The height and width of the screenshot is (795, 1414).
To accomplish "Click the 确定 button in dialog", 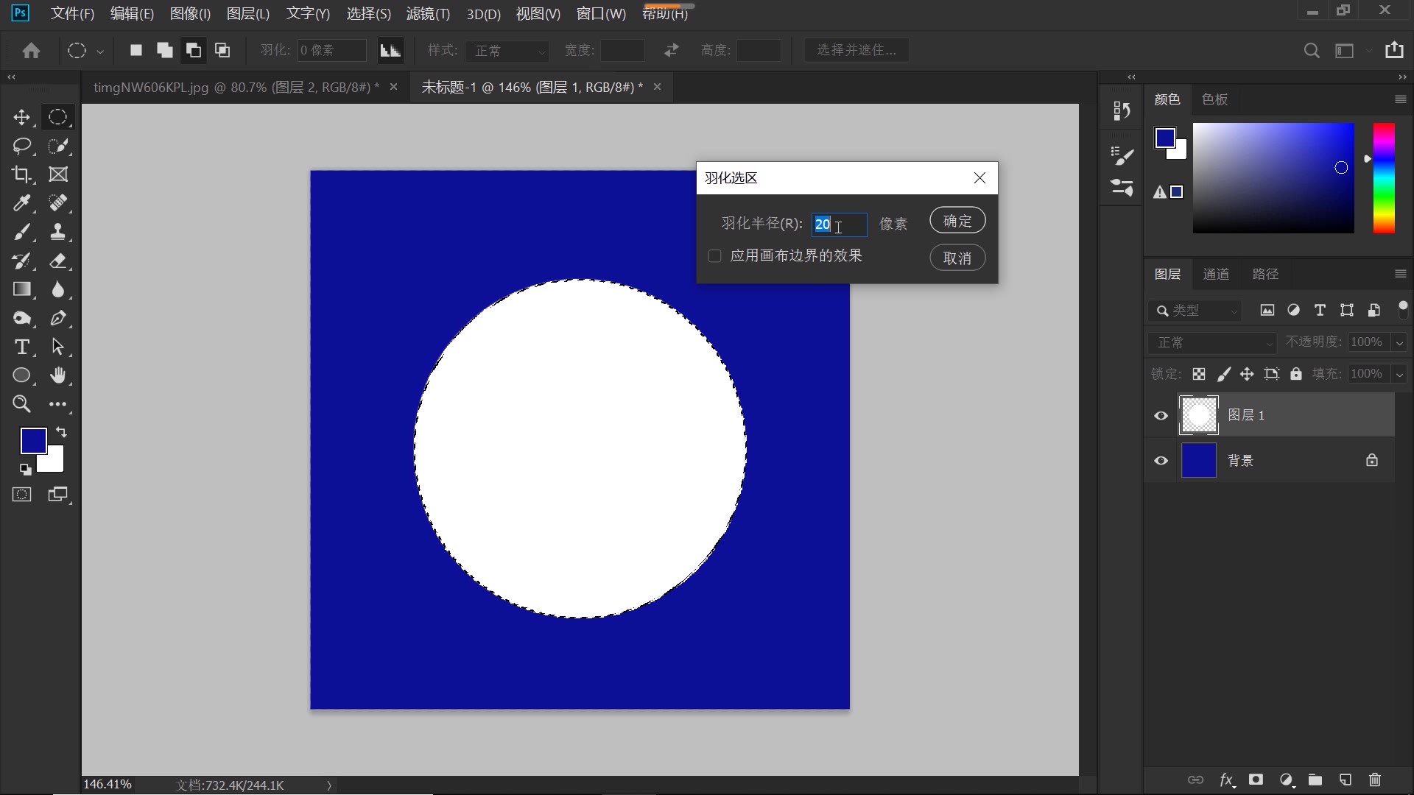I will pyautogui.click(x=957, y=221).
